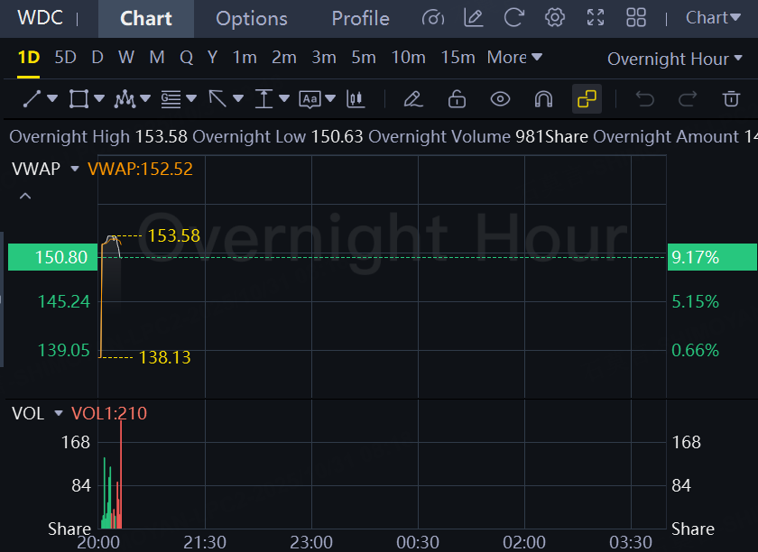Image resolution: width=758 pixels, height=552 pixels.
Task: Switch to the Profile tab
Action: [x=360, y=19]
